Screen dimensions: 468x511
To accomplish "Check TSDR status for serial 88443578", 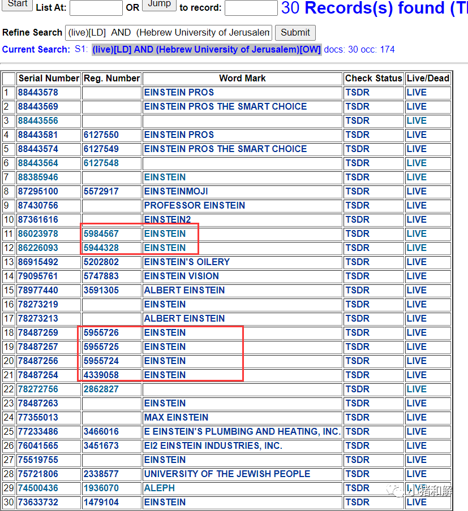I will (357, 93).
